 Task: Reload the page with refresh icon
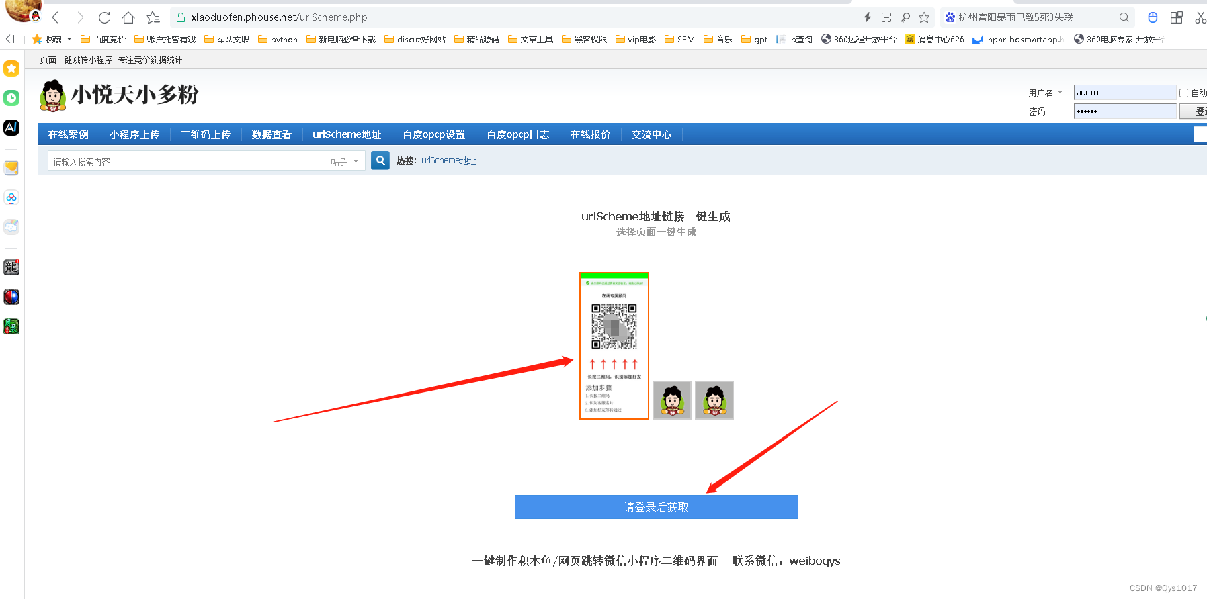104,17
